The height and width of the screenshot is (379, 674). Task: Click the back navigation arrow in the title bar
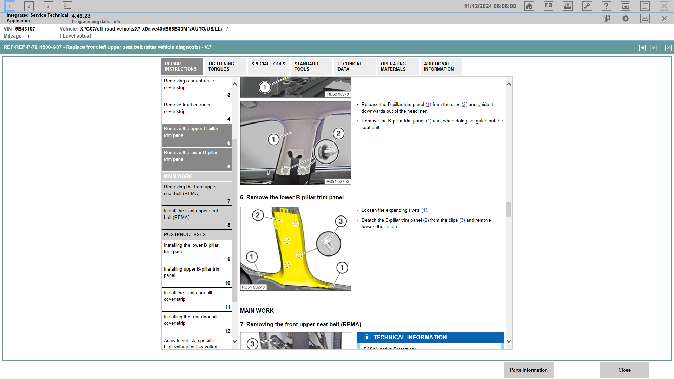[642, 47]
